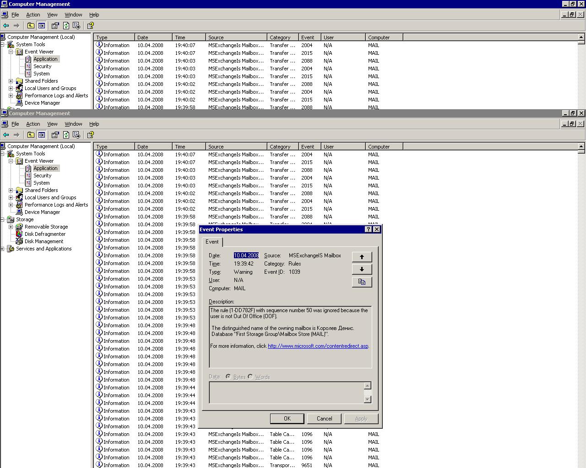This screenshot has height=468, width=586.
Task: Click OK in Event Properties dialog
Action: (287, 419)
